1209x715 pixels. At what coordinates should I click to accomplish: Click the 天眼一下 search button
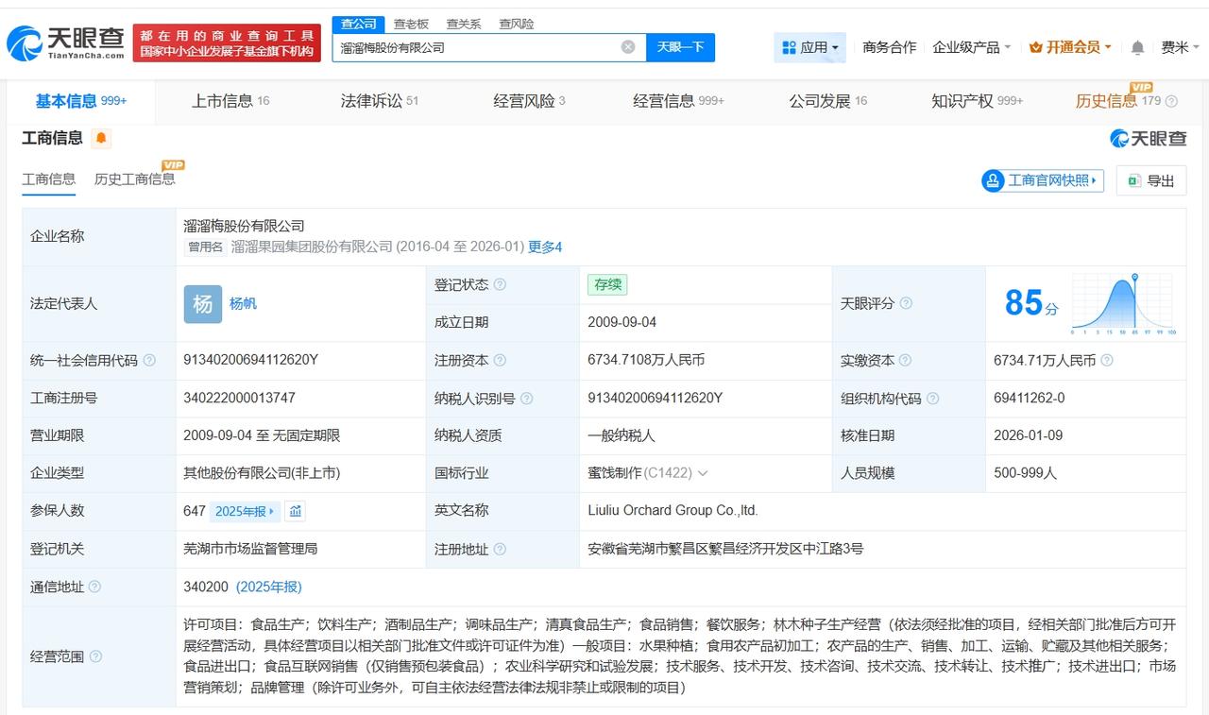point(680,47)
